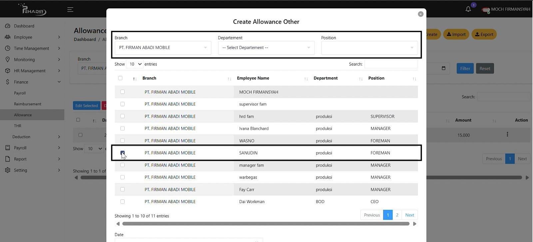Open the three-dot Action menu
Viewport: 533px width, 242px height.
[x=507, y=134]
